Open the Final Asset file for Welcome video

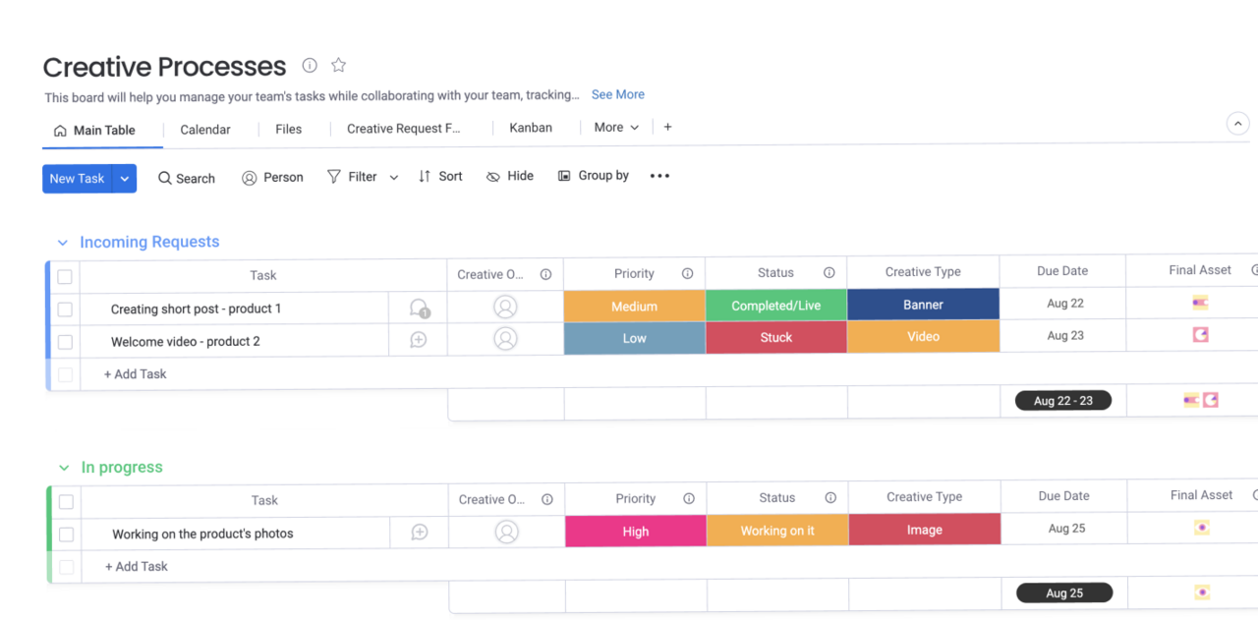[1200, 335]
